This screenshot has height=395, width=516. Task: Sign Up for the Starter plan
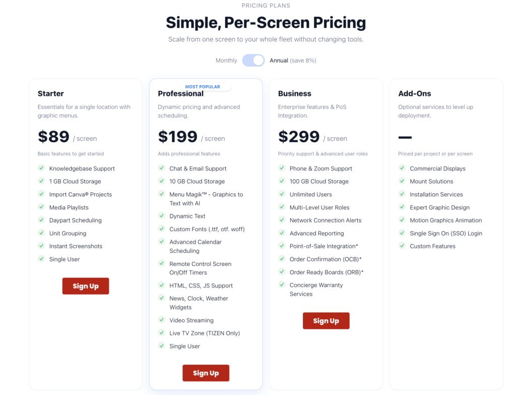86,286
